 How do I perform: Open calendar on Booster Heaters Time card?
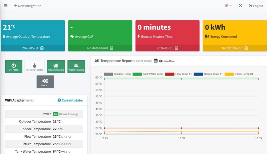(x=177, y=48)
